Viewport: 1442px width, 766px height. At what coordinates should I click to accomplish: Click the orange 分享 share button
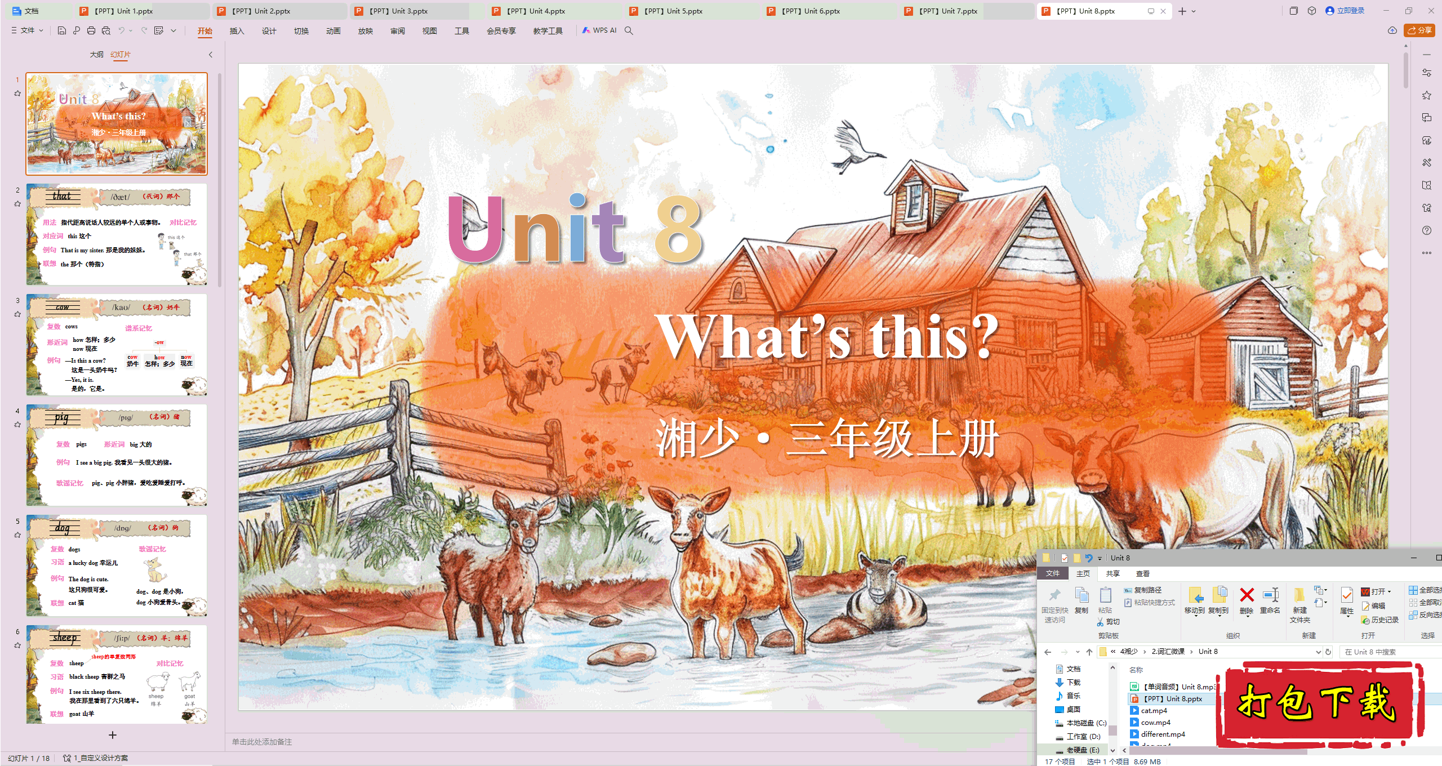tap(1419, 30)
